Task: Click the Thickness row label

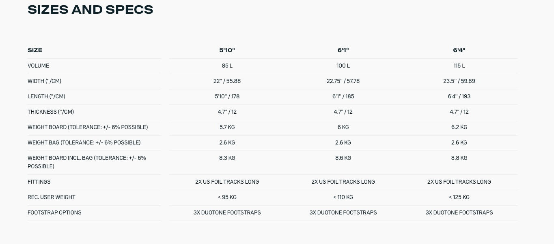Action: pyautogui.click(x=51, y=112)
